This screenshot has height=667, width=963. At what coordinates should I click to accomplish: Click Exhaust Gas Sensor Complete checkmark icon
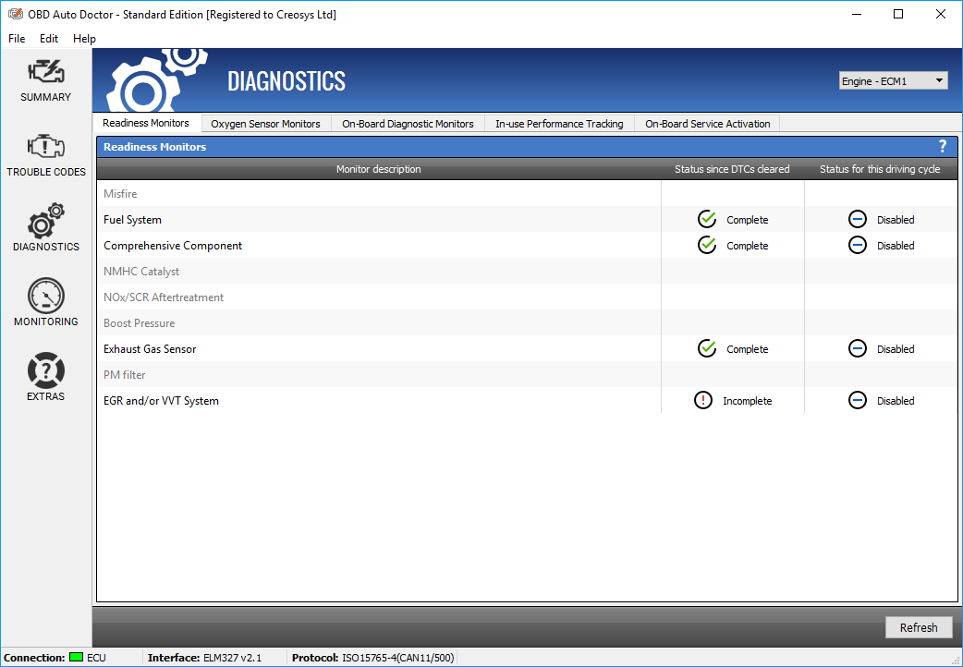coord(707,348)
